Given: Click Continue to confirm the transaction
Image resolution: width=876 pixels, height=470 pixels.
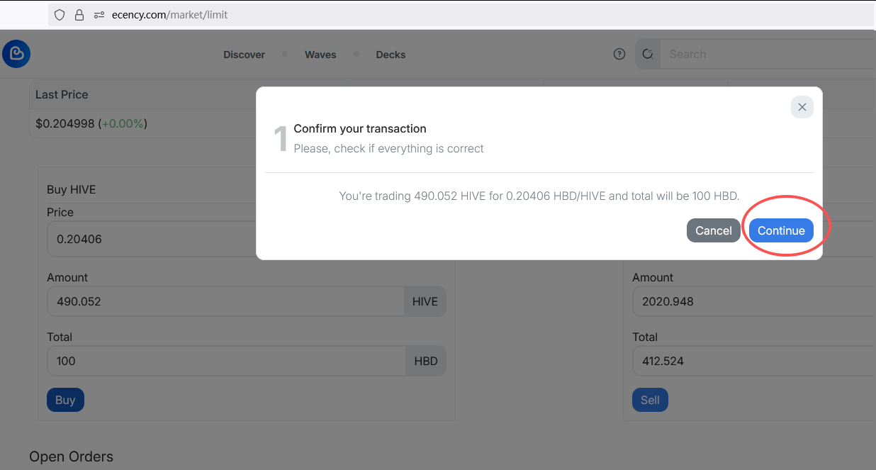Looking at the screenshot, I should pos(781,230).
